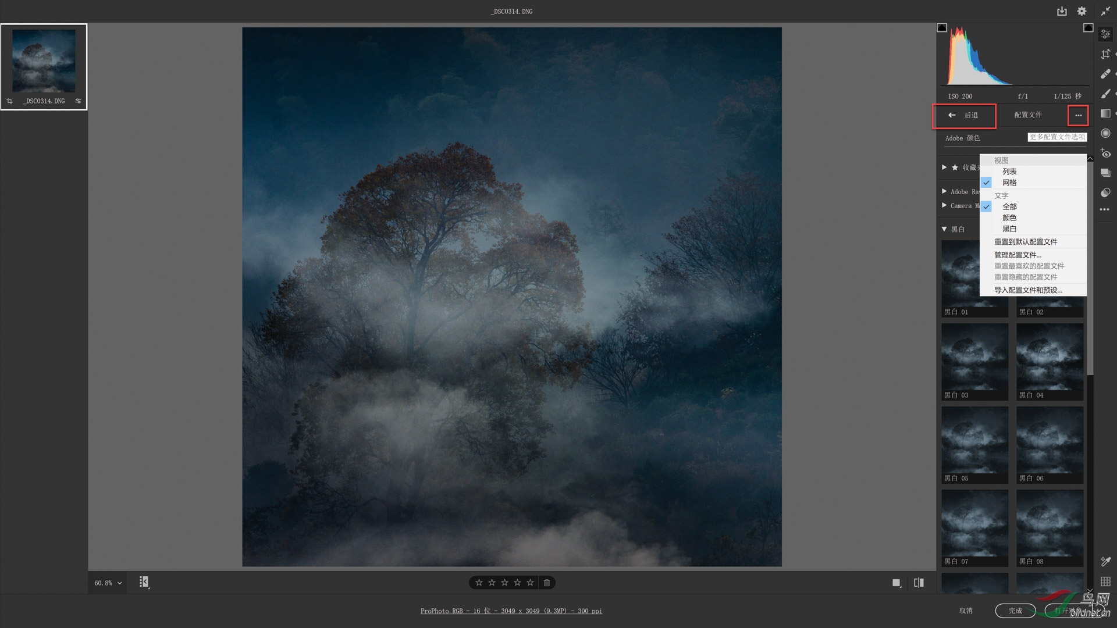Toggle the shadow clipping warning in histogram
The height and width of the screenshot is (628, 1117).
tap(942, 28)
